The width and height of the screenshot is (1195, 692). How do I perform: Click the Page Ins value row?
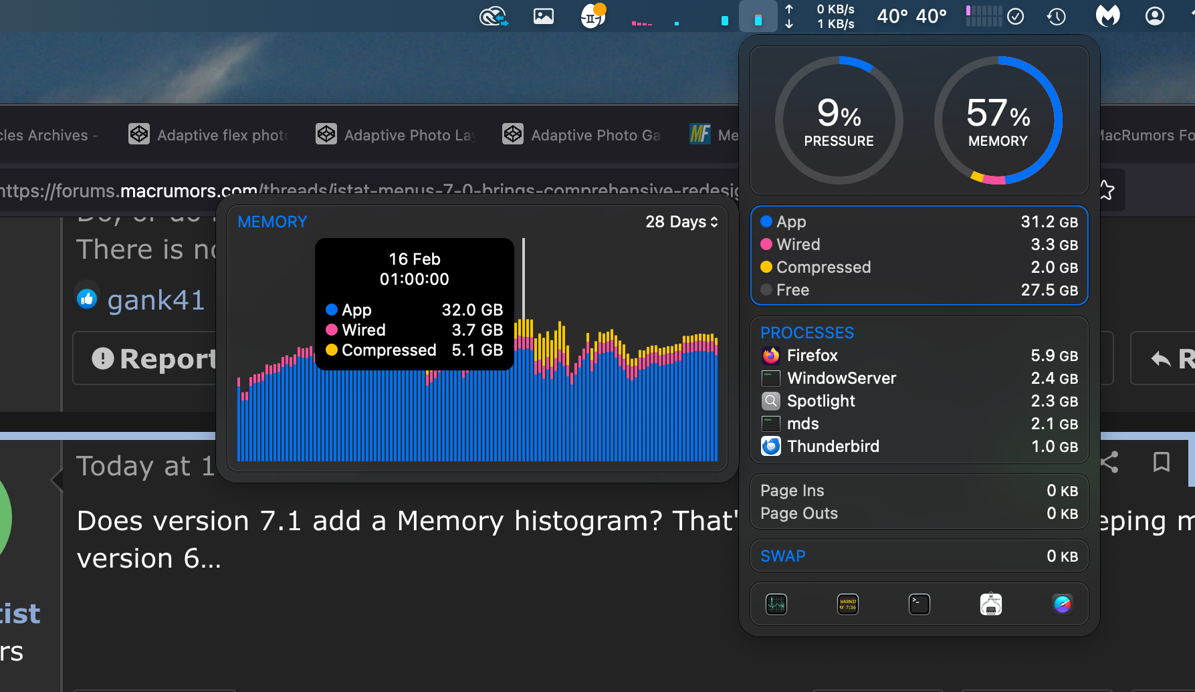pyautogui.click(x=919, y=491)
